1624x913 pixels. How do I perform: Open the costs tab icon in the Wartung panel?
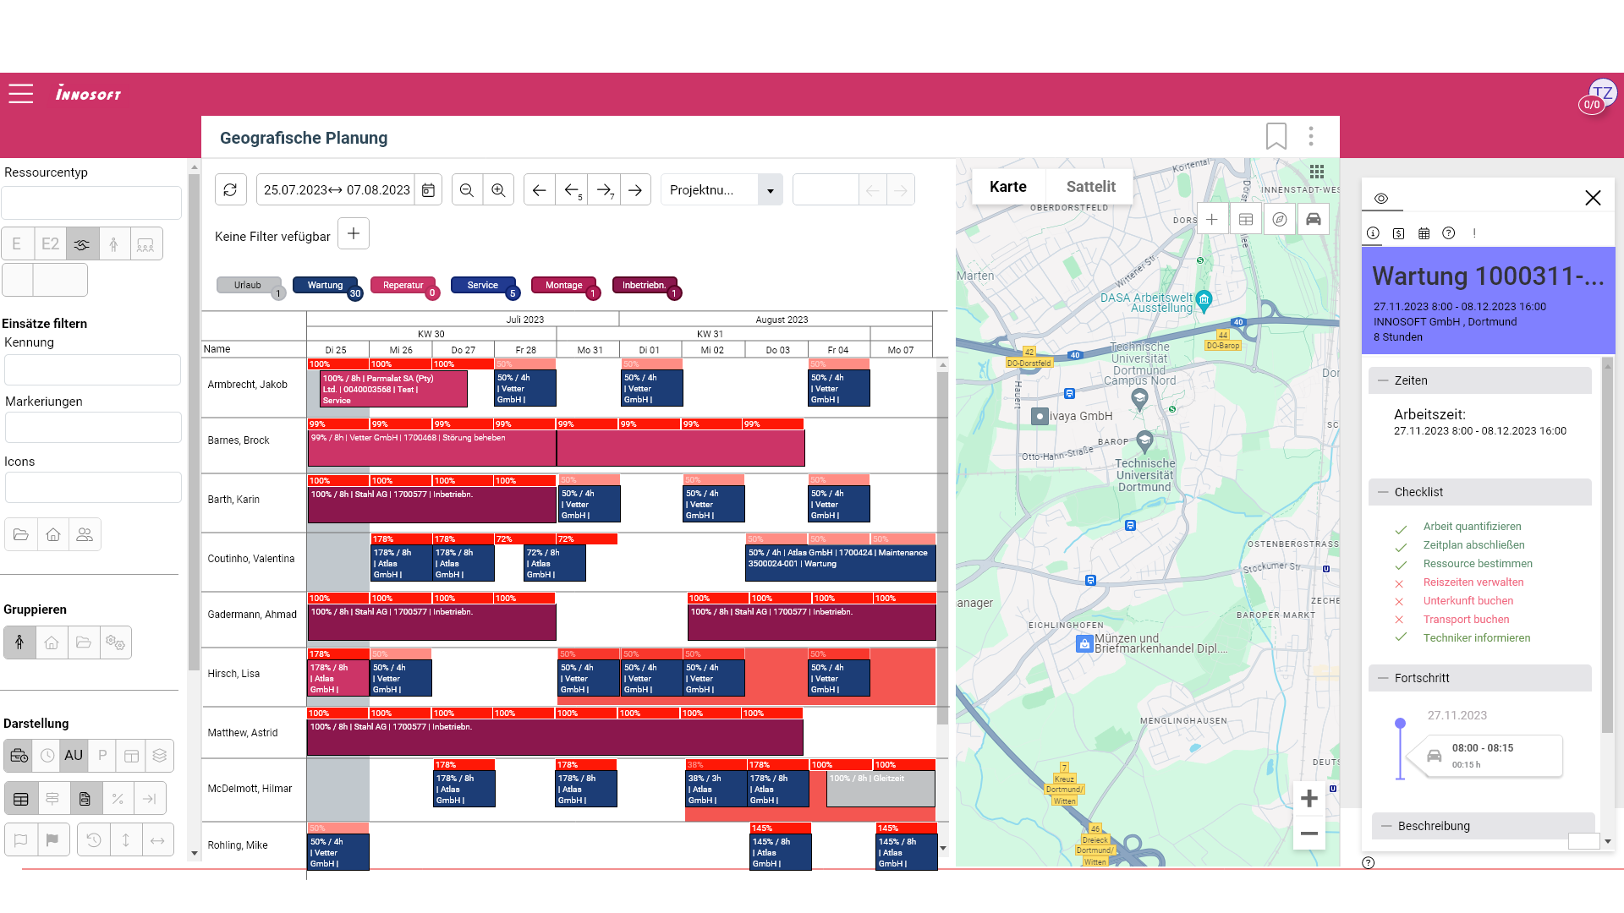pyautogui.click(x=1398, y=233)
